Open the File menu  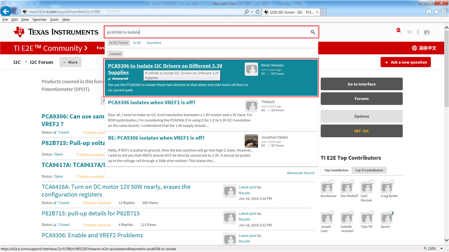5,20
